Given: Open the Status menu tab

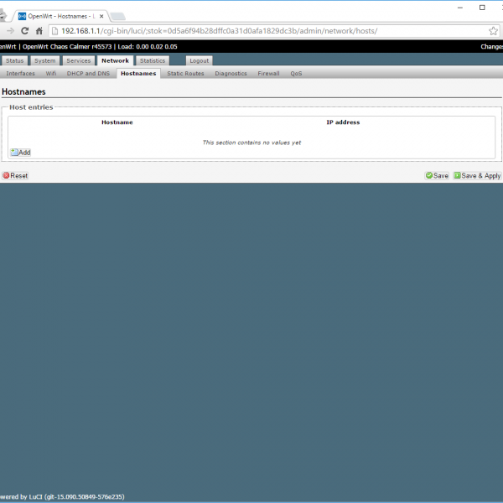Looking at the screenshot, I should coord(14,61).
